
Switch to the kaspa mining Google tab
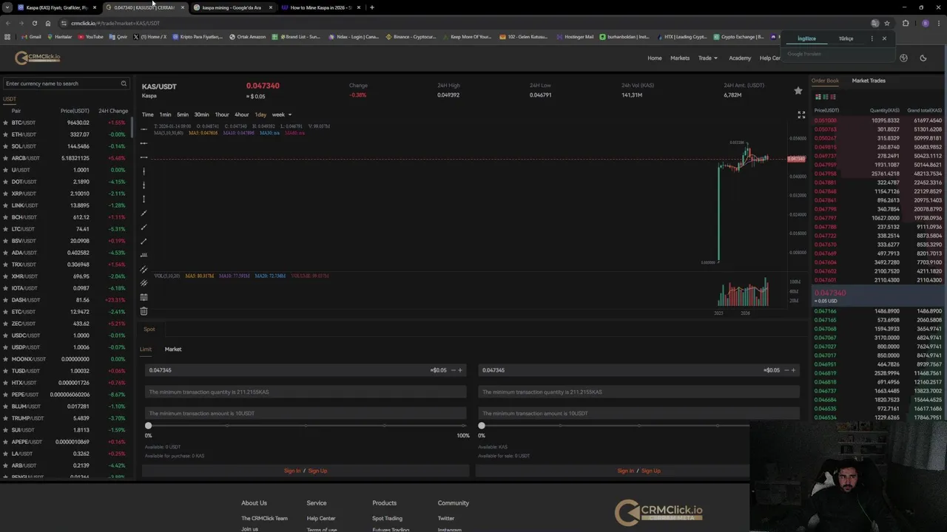(232, 7)
